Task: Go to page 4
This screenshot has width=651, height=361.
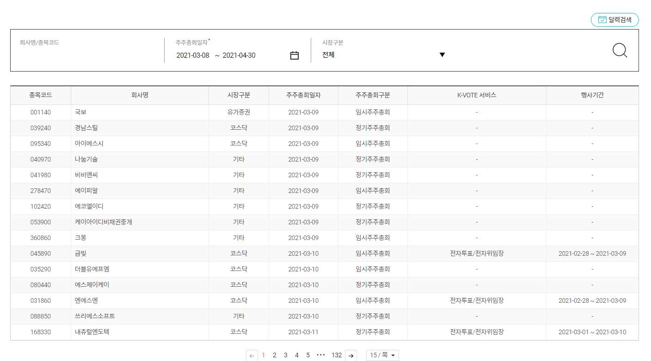Action: pyautogui.click(x=296, y=355)
